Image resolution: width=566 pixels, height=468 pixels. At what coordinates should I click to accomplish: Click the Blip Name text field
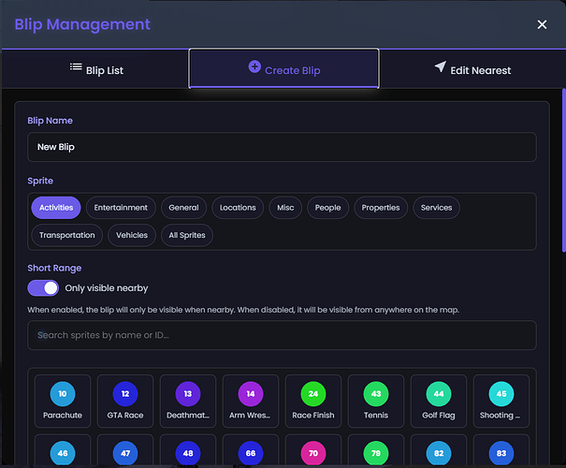click(282, 147)
